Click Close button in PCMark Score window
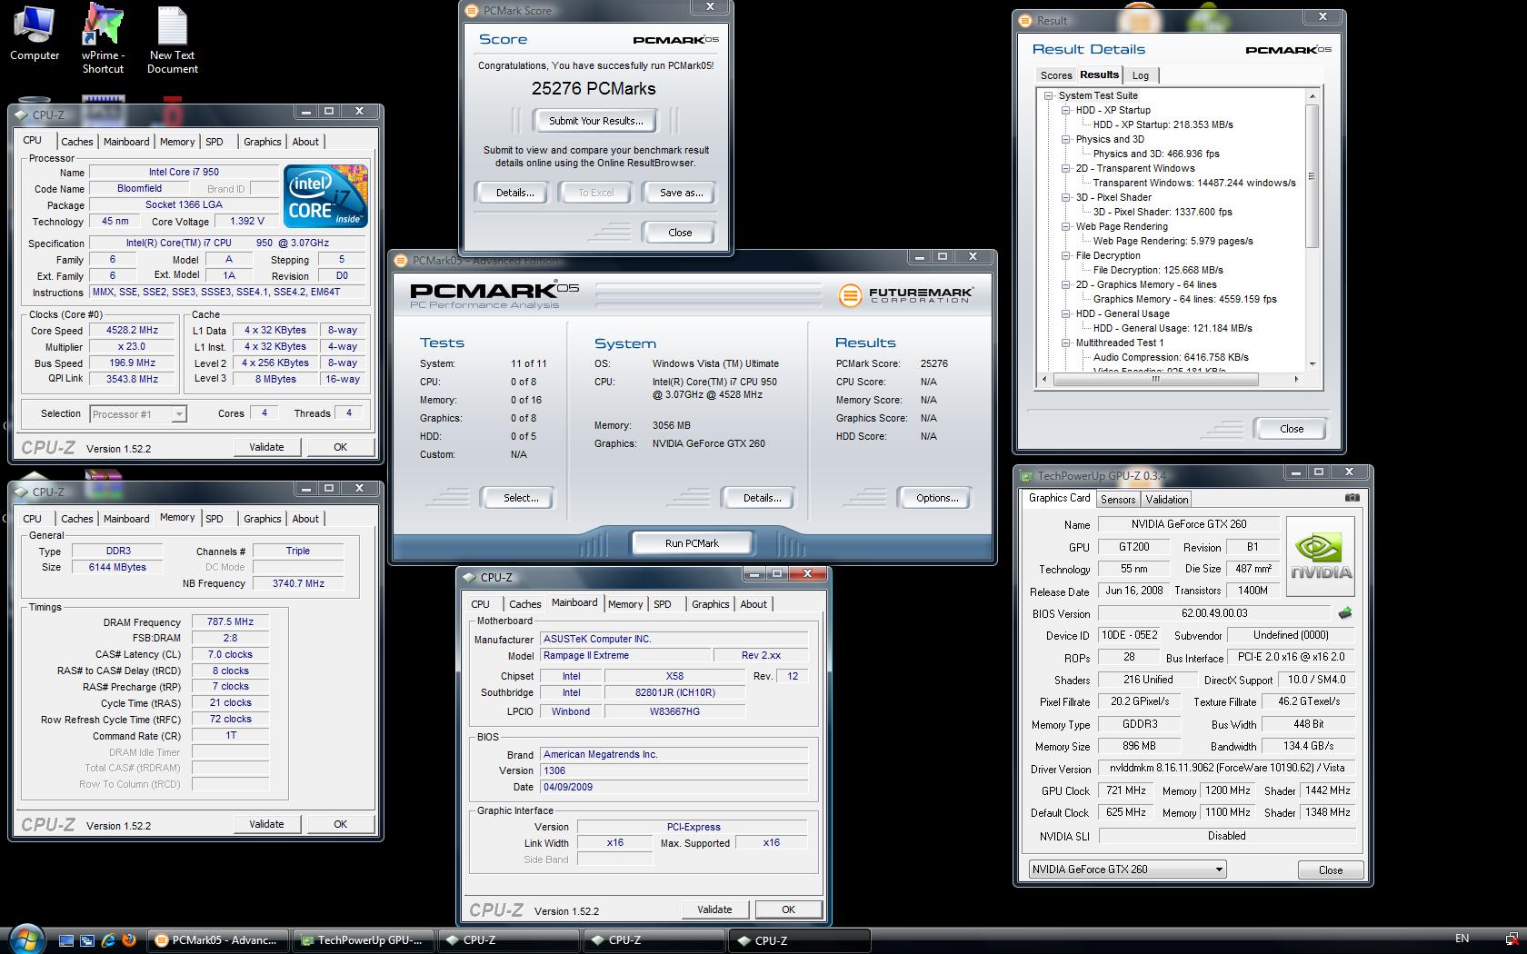Image resolution: width=1527 pixels, height=954 pixels. [680, 233]
